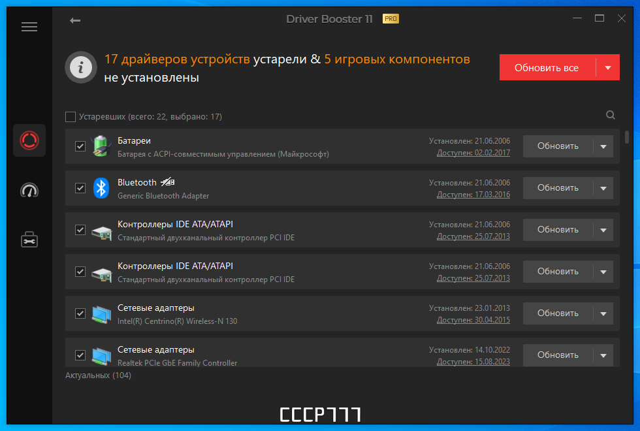This screenshot has height=431, width=640.
Task: Open the Intel Centrino row update dropdown arrow
Action: tap(603, 313)
